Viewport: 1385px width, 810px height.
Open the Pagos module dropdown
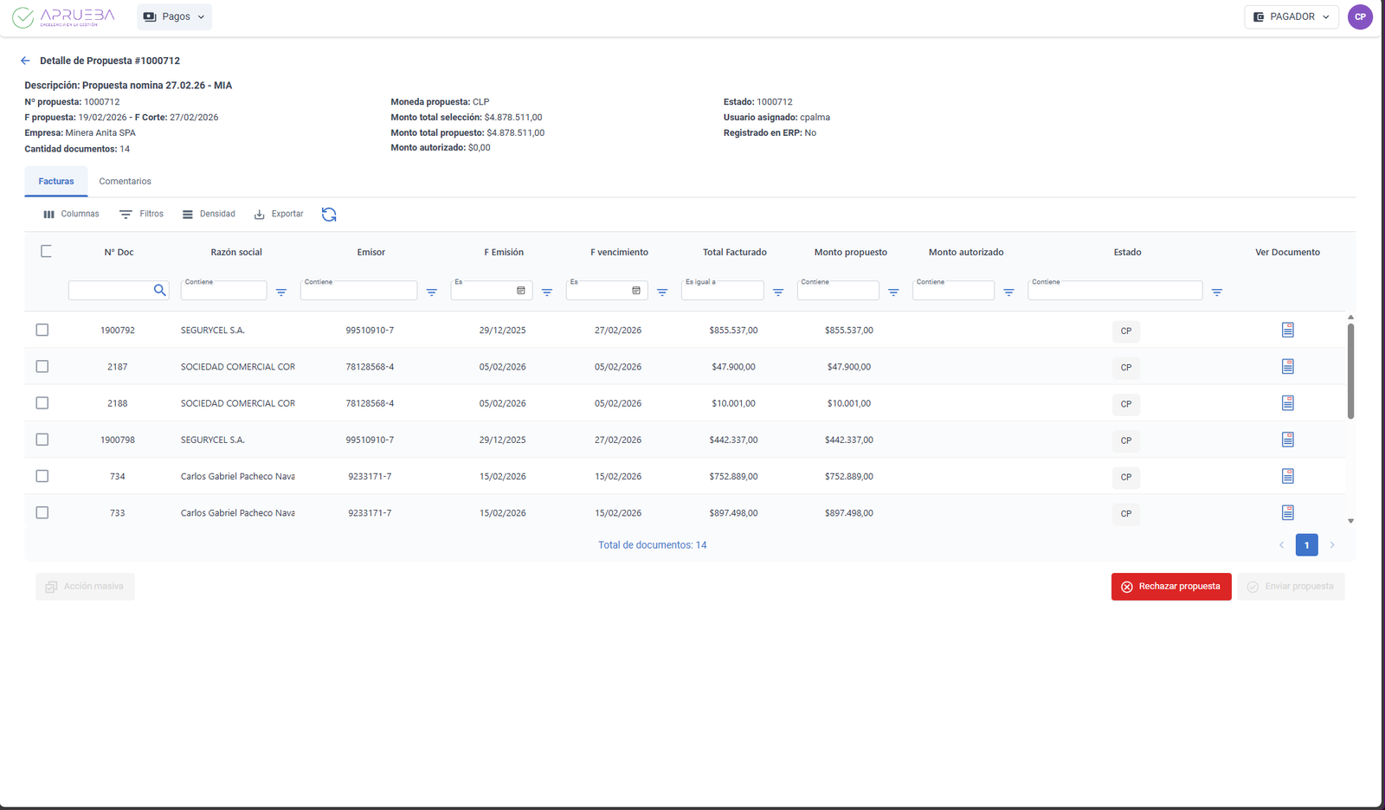coord(174,16)
